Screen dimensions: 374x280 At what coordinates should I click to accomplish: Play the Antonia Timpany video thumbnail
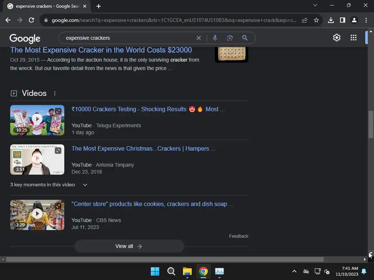[37, 160]
